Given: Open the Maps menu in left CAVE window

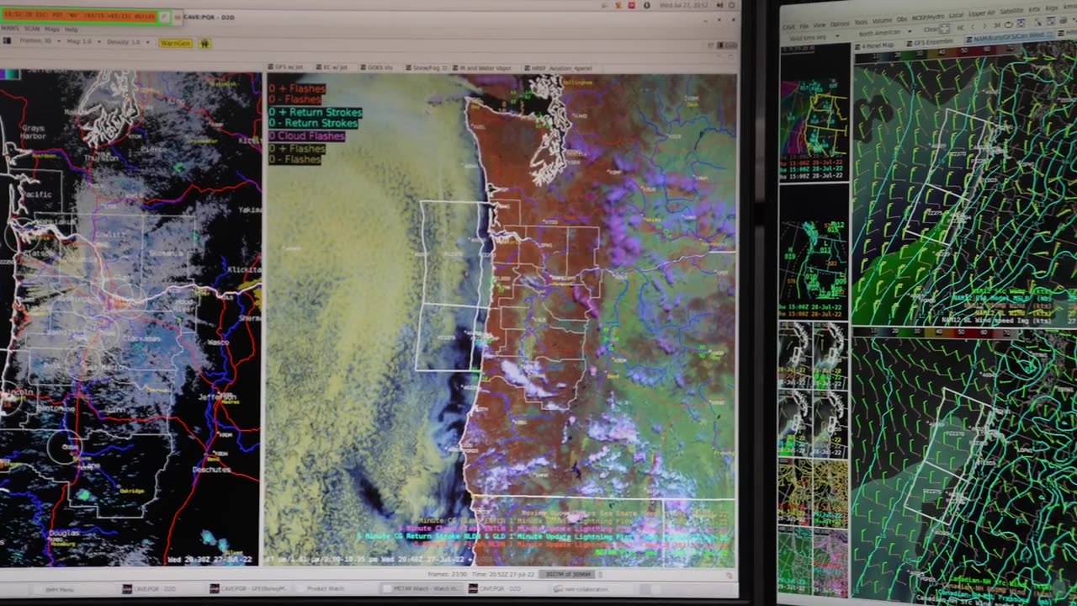Looking at the screenshot, I should (x=52, y=29).
